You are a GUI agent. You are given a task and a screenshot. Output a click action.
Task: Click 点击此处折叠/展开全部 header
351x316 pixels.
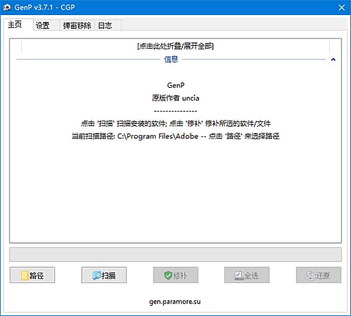coord(175,46)
